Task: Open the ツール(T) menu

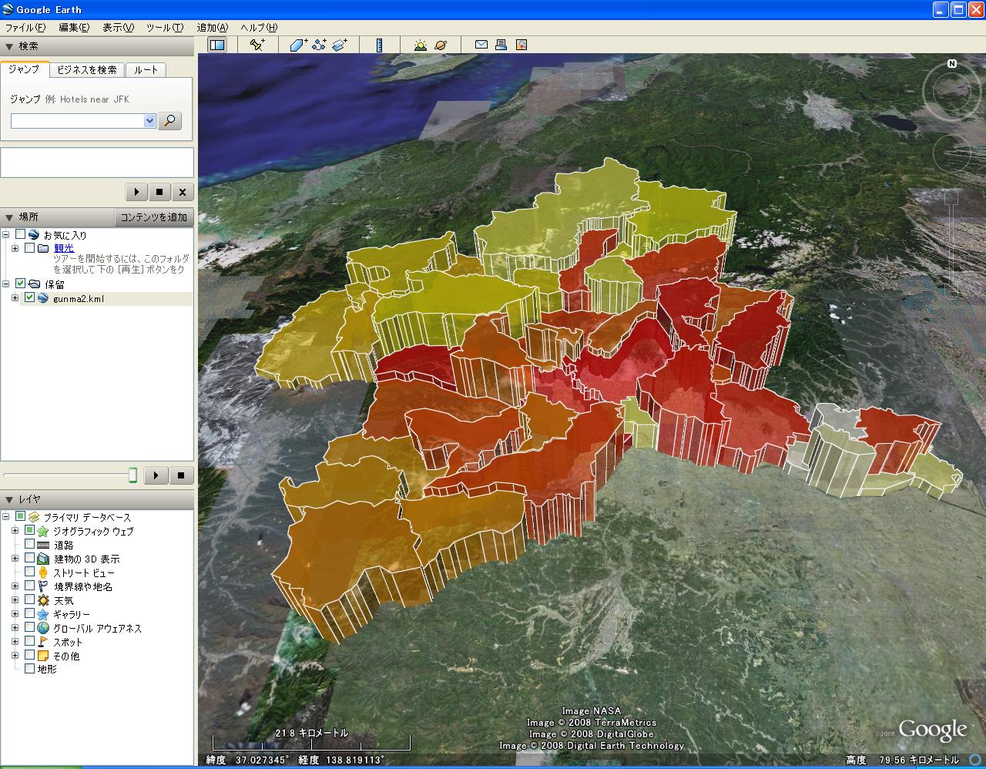Action: (164, 28)
